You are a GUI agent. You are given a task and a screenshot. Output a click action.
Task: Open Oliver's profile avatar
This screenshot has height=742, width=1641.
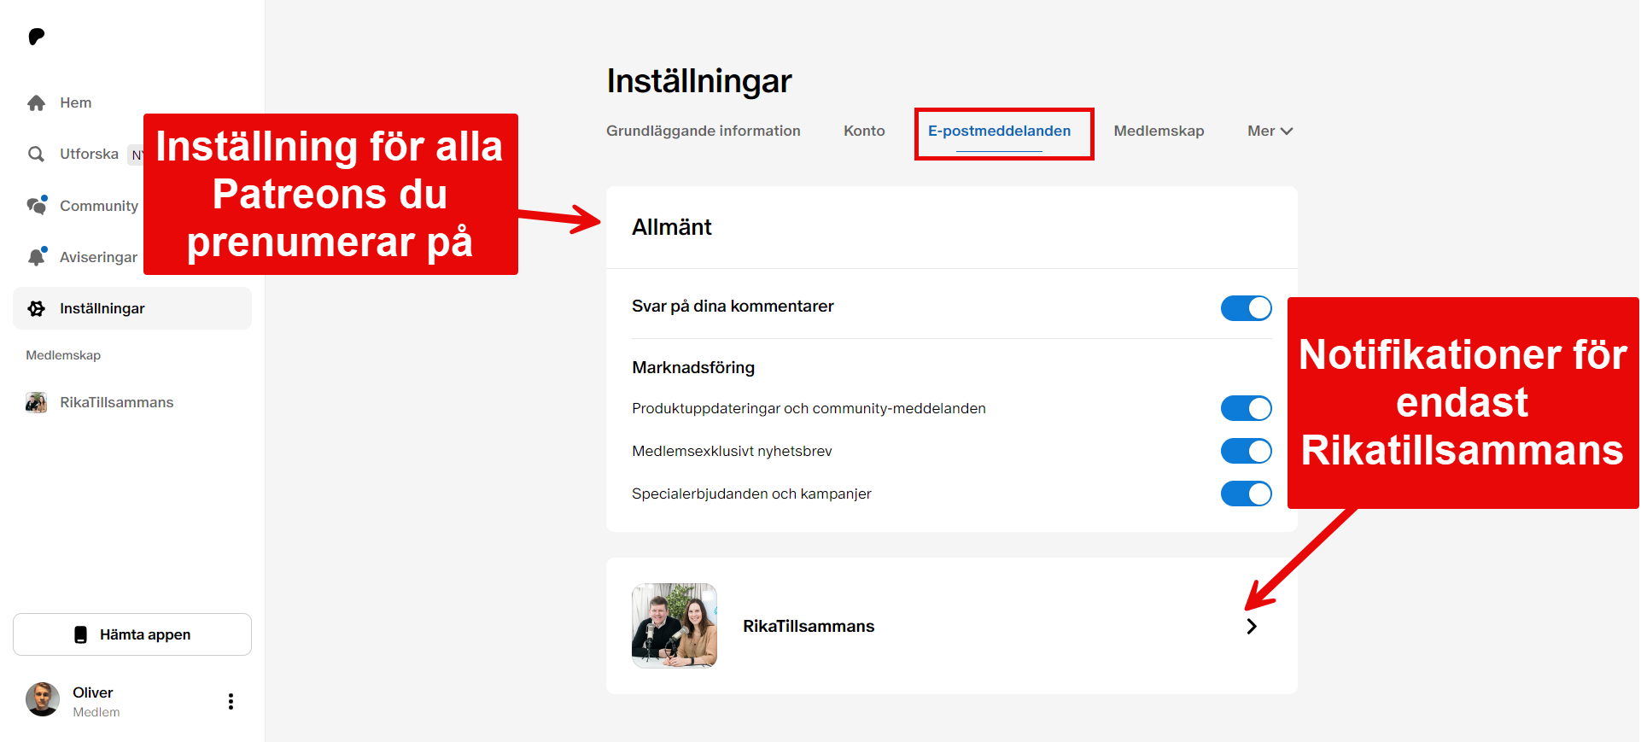(x=43, y=699)
